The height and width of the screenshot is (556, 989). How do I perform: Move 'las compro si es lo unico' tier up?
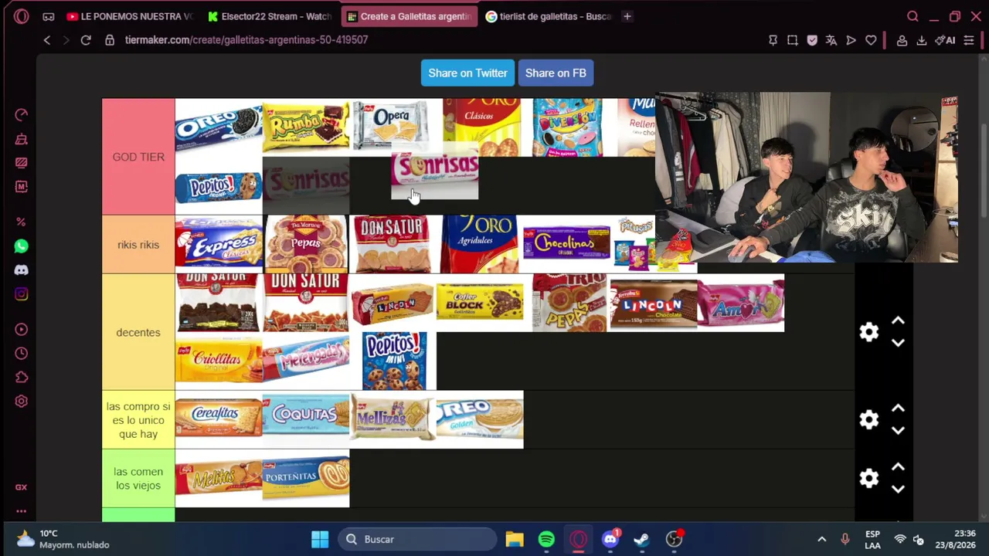(898, 409)
